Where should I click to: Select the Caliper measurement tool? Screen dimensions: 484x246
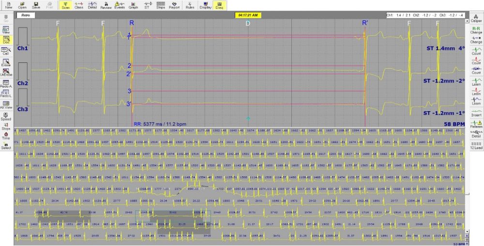[476, 19]
